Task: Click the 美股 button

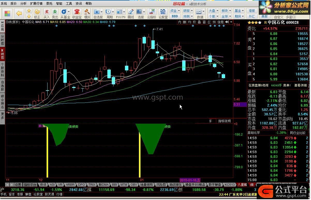Action: 264,16
